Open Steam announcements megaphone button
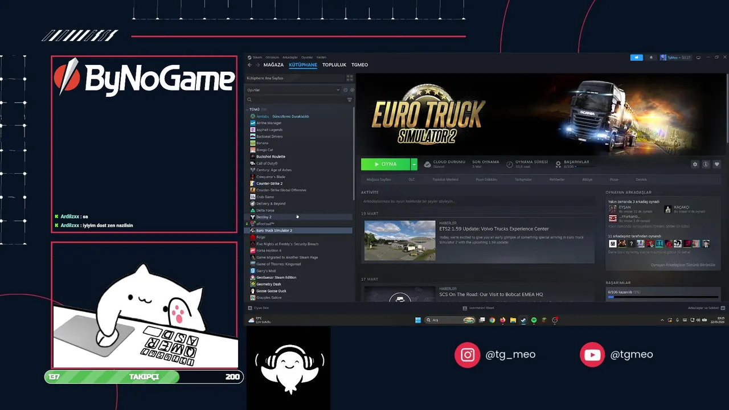Viewport: 729px width, 410px height. tap(636, 58)
